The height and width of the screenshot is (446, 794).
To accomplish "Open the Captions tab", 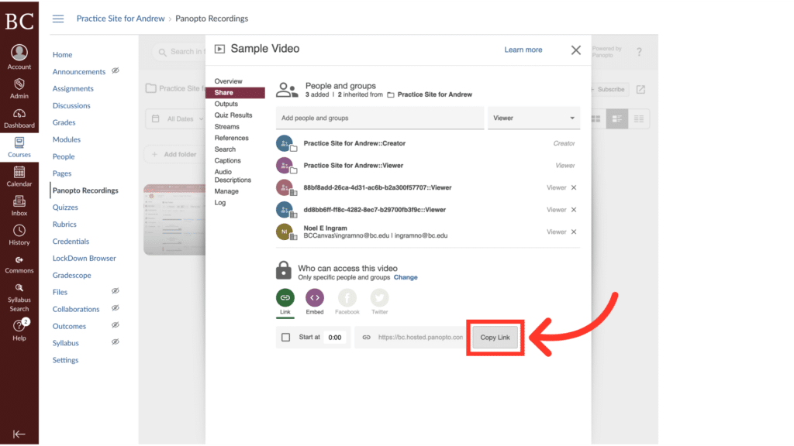I will [227, 161].
